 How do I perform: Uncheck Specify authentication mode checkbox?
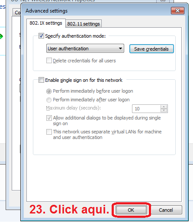pos(41,36)
